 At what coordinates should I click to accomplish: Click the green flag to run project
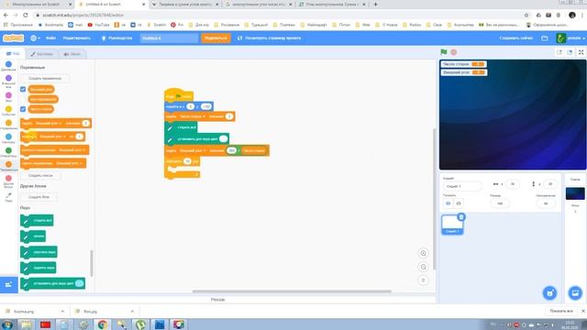(444, 52)
